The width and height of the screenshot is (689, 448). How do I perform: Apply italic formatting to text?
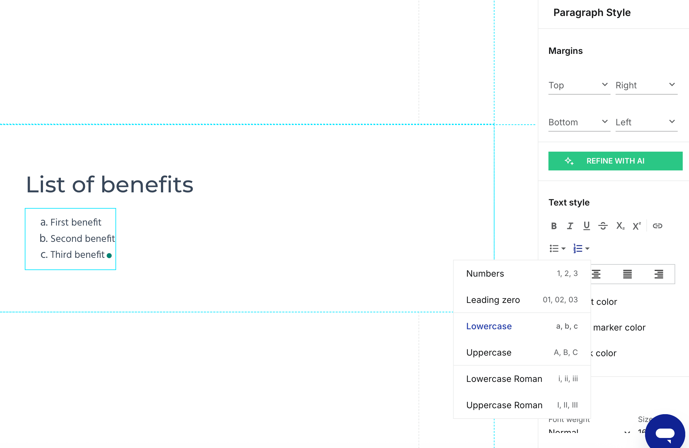[x=570, y=226]
